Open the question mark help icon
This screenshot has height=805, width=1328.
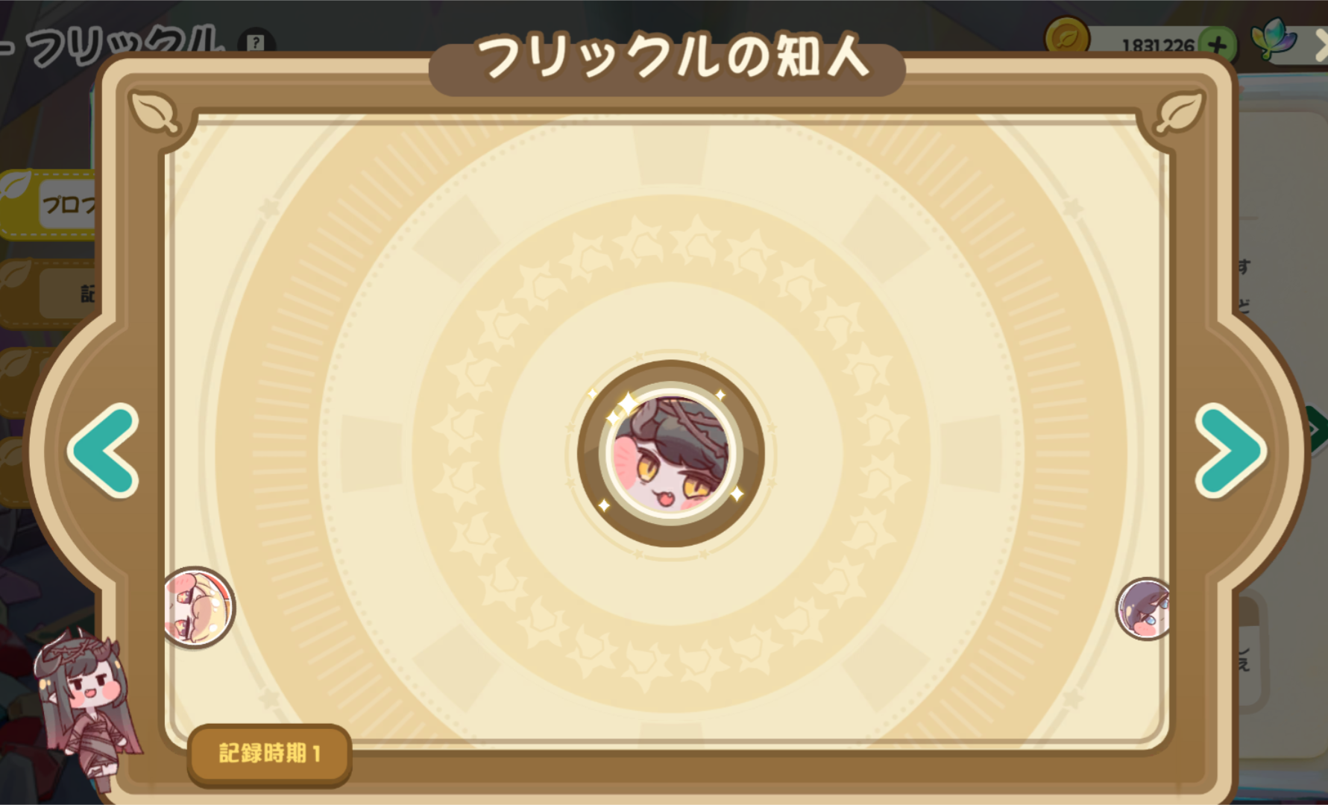point(255,42)
